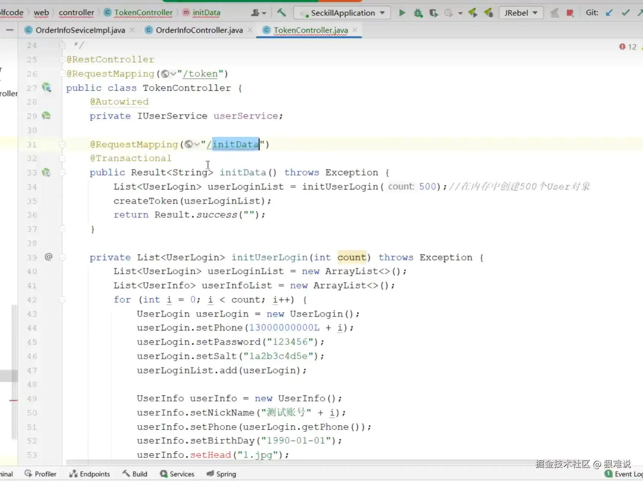Image resolution: width=643 pixels, height=481 pixels.
Task: Start debugging with the green bug icon
Action: click(x=418, y=13)
